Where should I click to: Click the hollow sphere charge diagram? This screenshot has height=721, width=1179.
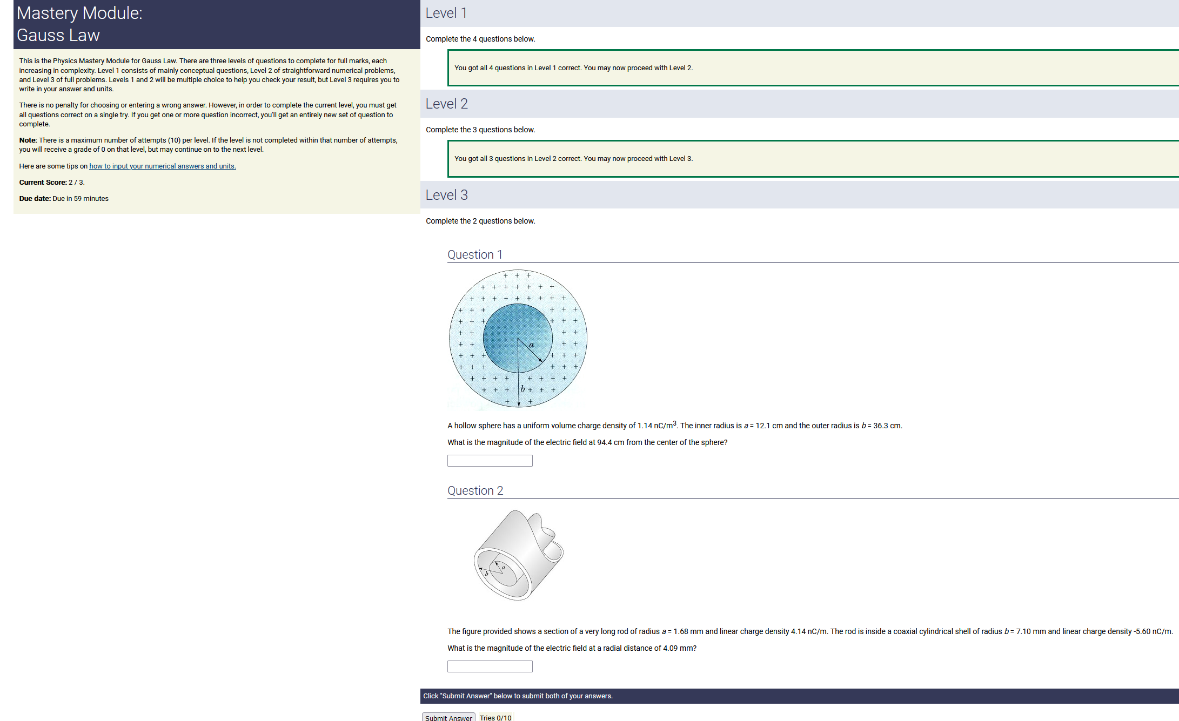(x=518, y=339)
